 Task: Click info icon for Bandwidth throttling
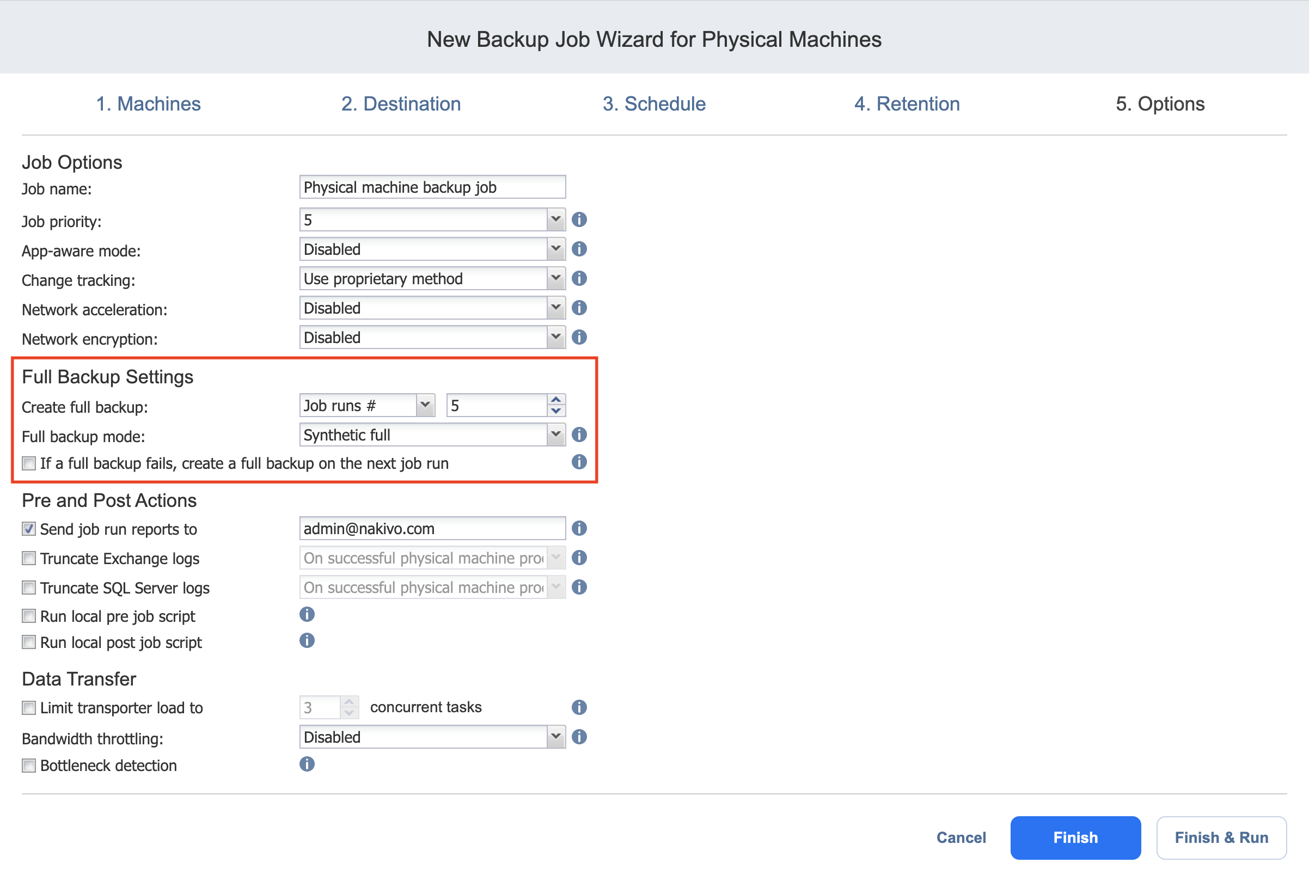tap(579, 737)
